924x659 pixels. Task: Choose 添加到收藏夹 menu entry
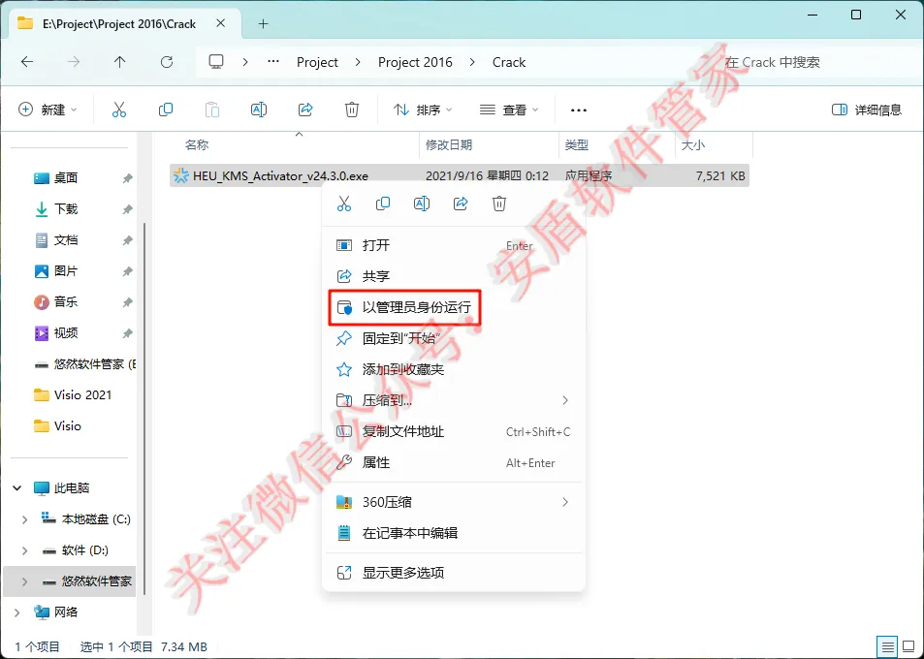click(454, 369)
